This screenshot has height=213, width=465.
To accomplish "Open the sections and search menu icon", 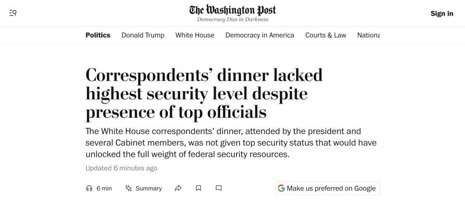I will click(x=13, y=13).
